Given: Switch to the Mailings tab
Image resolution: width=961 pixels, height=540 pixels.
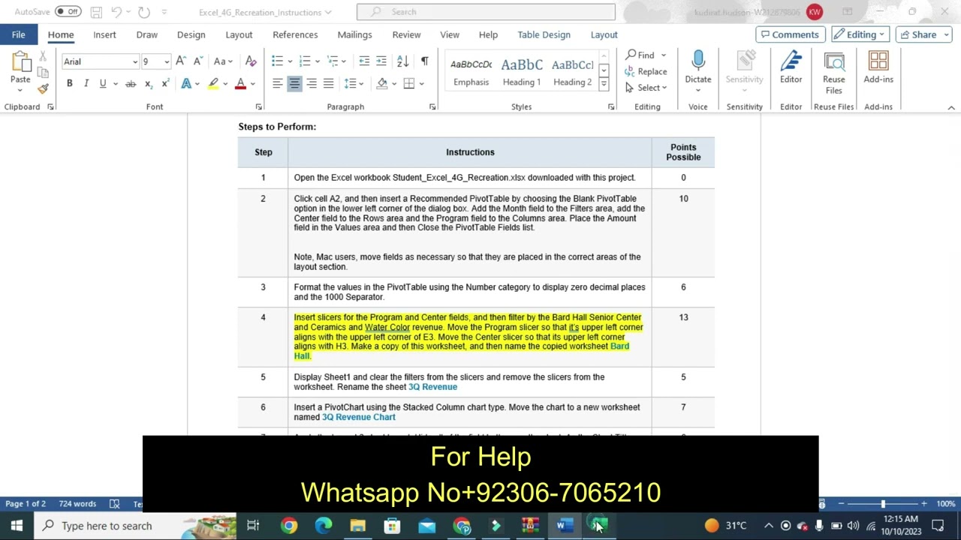Looking at the screenshot, I should click(x=354, y=34).
